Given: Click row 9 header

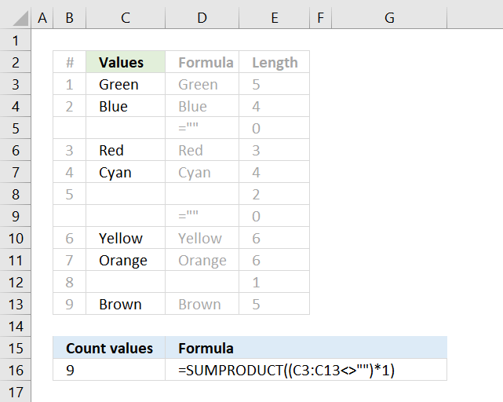Looking at the screenshot, I should (15, 216).
